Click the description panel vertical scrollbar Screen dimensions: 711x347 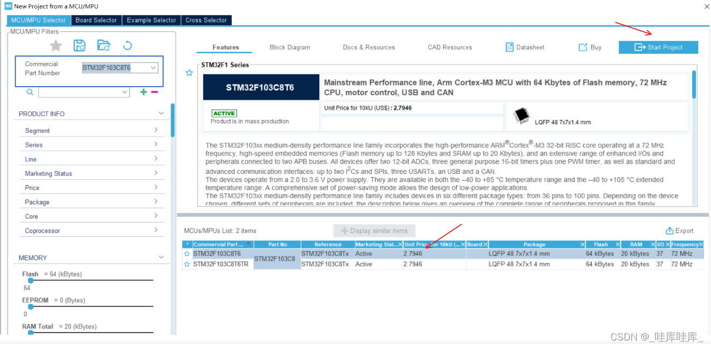coord(694,84)
